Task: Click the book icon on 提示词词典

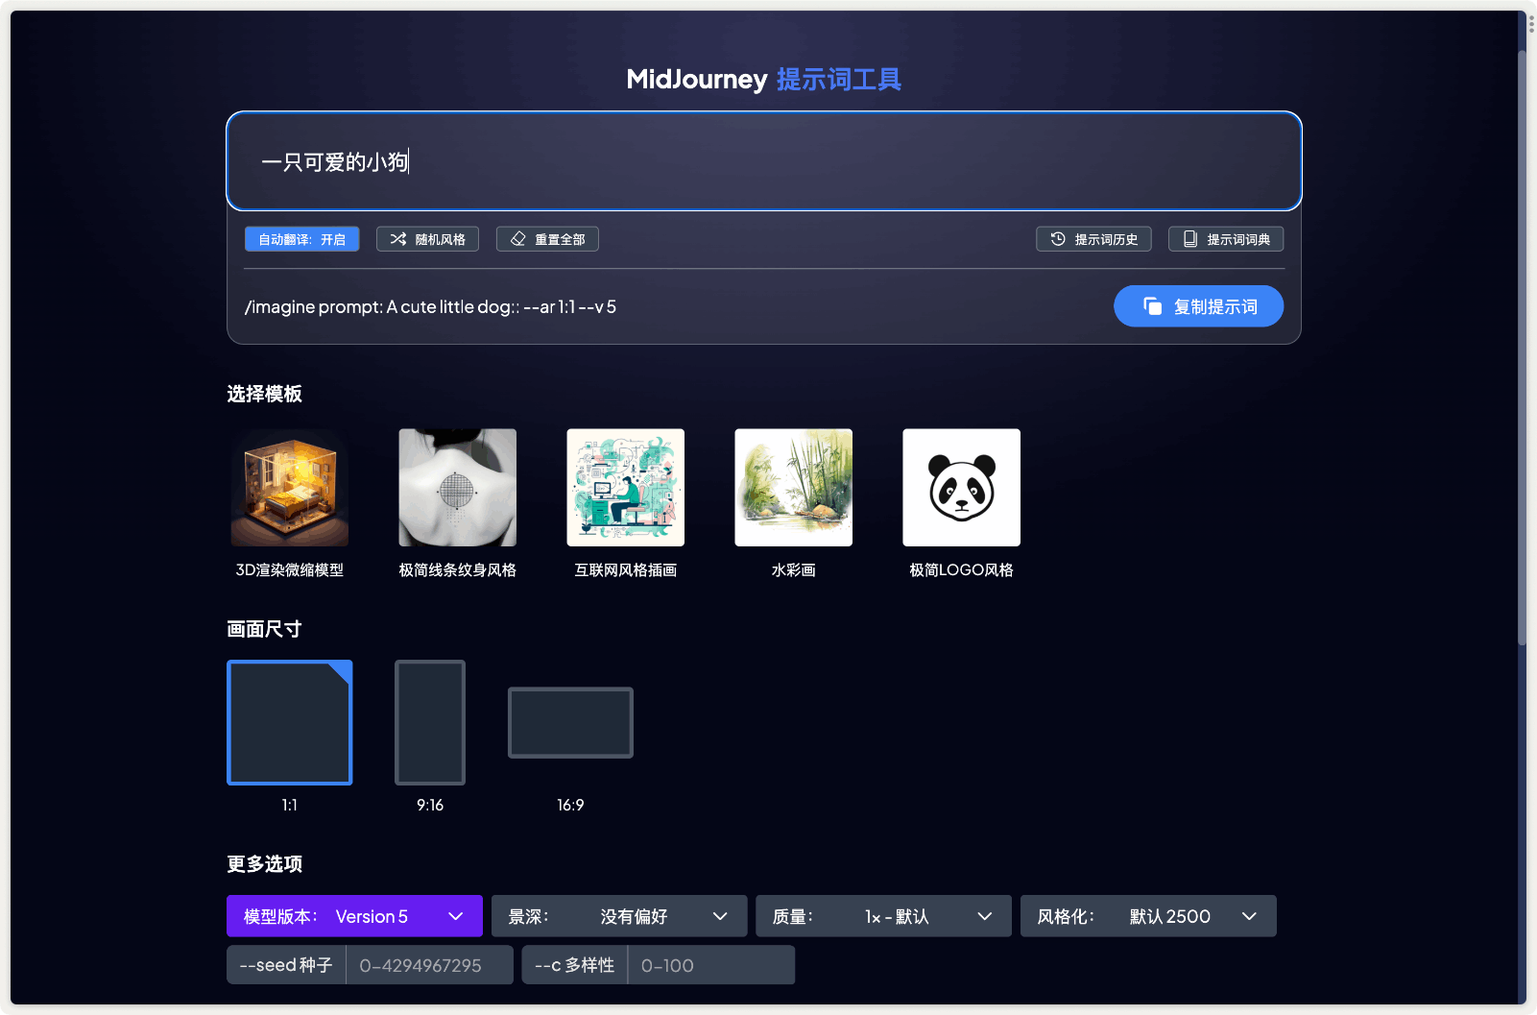Action: 1190,238
